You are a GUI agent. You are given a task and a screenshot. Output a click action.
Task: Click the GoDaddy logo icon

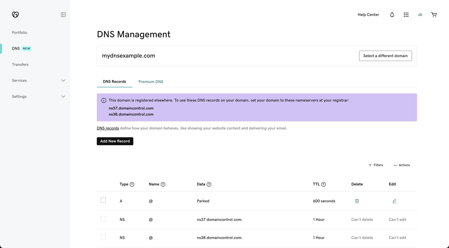(16, 14)
